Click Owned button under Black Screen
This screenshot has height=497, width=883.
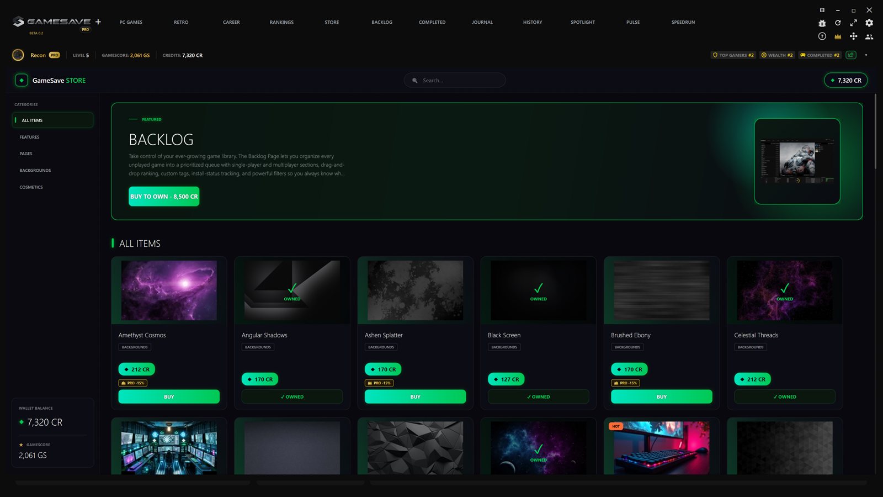(539, 396)
